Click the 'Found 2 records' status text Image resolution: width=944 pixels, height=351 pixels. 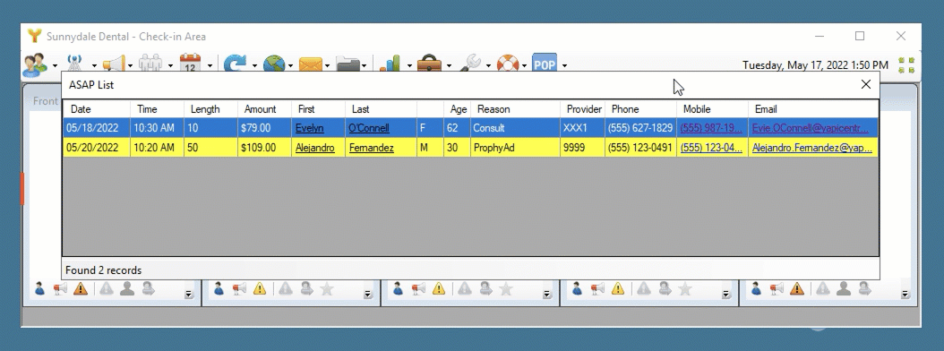(104, 270)
